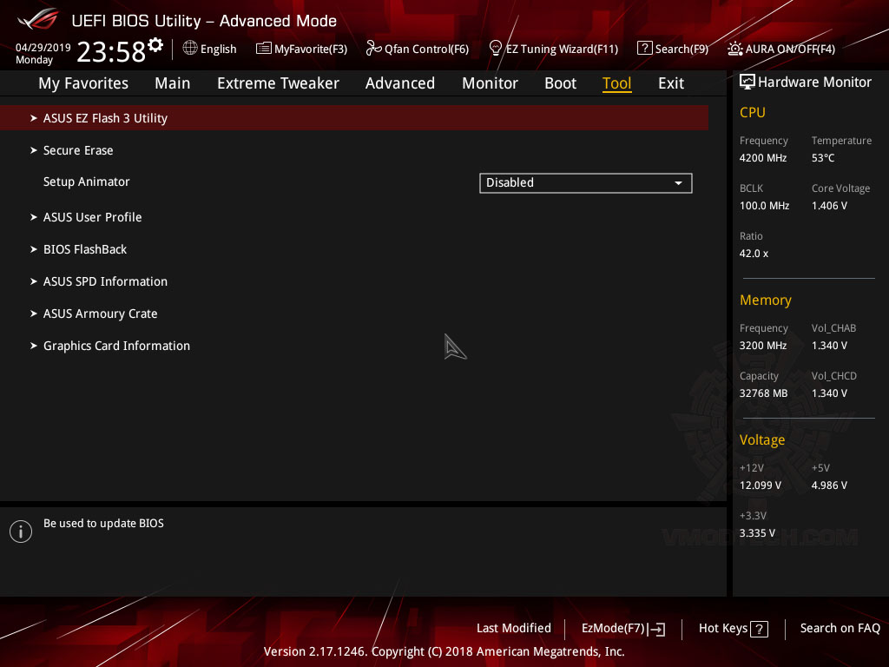Click the Hardware Monitor title
The width and height of the screenshot is (889, 667).
(814, 83)
